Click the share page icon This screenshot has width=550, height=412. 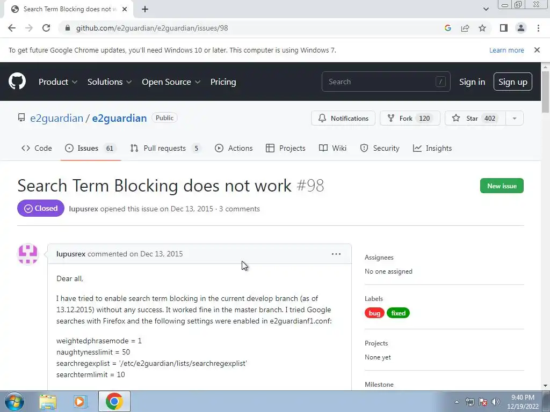coord(465,28)
